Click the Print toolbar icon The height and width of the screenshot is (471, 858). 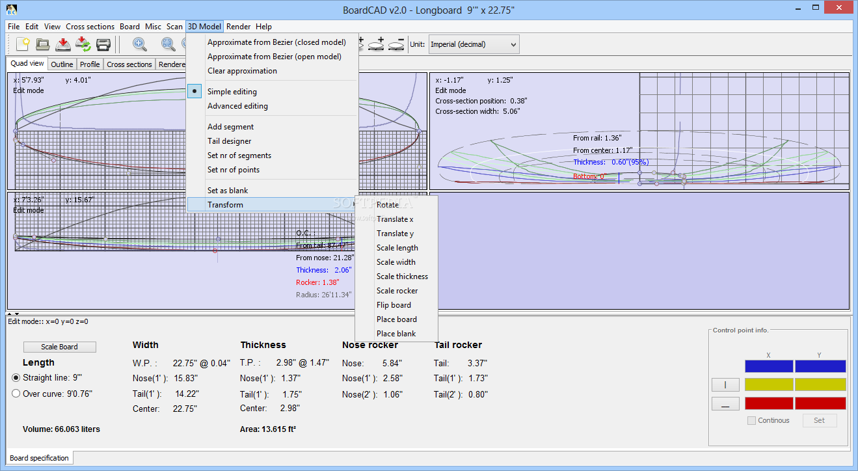[103, 44]
